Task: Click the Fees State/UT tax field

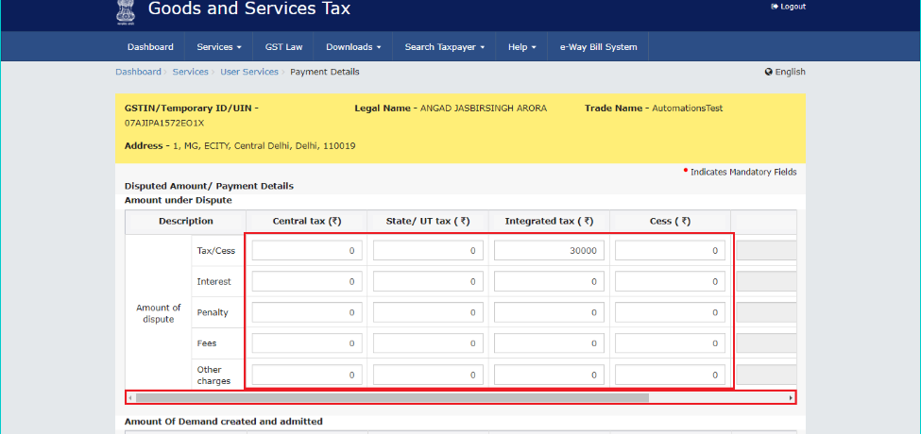Action: 428,343
